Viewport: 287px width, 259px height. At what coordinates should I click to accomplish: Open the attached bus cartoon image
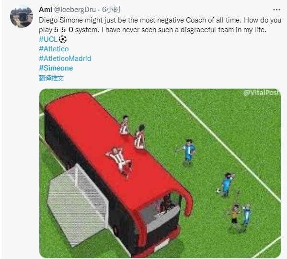coord(160,173)
